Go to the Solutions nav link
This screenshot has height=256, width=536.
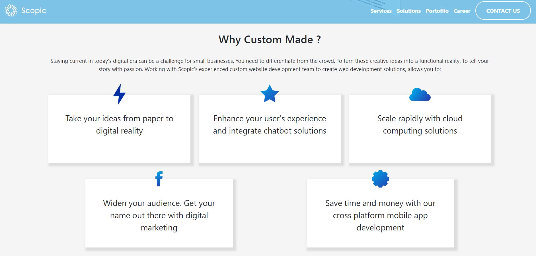click(408, 11)
